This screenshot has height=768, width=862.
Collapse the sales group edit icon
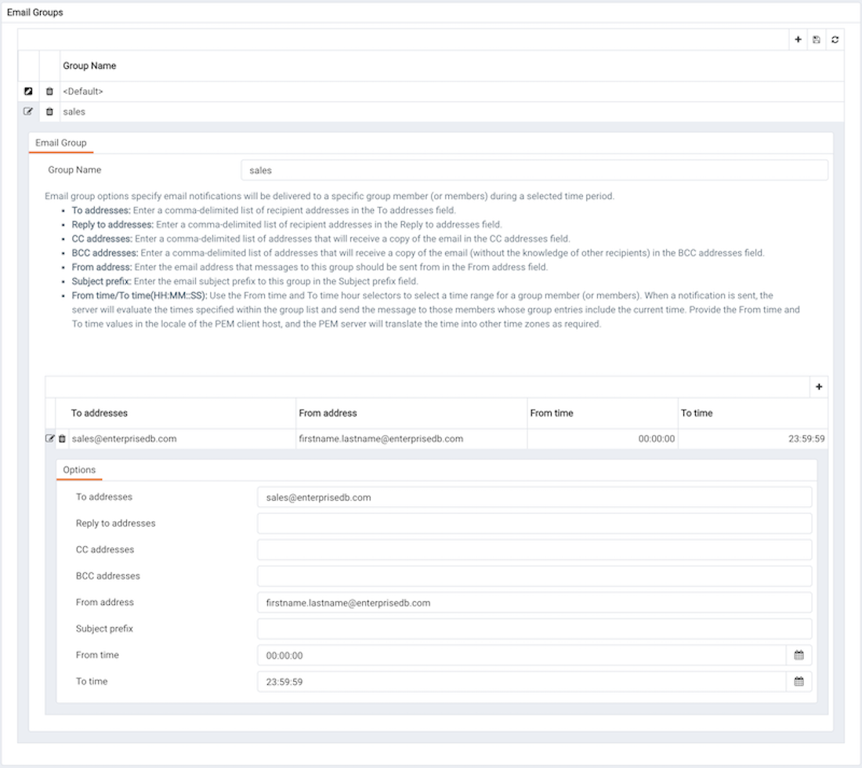(28, 111)
